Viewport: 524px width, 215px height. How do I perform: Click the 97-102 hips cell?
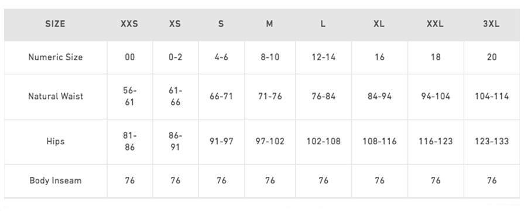click(x=270, y=141)
